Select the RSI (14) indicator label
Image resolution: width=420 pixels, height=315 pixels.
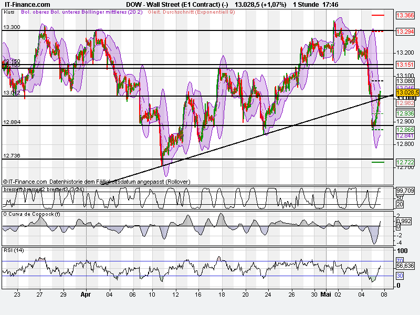pyautogui.click(x=14, y=250)
